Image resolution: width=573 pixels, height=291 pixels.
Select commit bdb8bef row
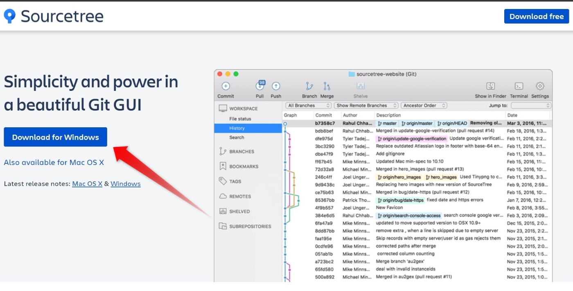pos(417,131)
